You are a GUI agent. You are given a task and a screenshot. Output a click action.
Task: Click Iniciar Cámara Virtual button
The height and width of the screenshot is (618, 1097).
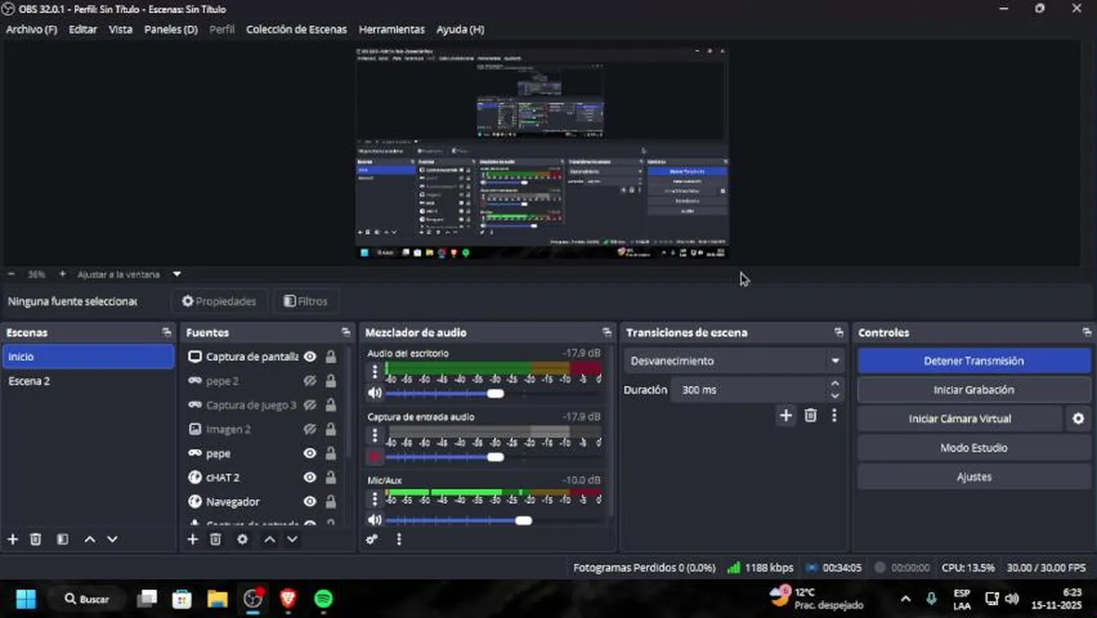coord(960,419)
